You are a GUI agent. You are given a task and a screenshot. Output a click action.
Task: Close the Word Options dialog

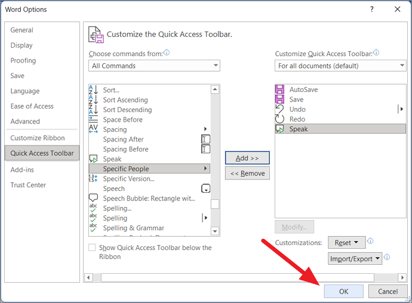pos(397,10)
